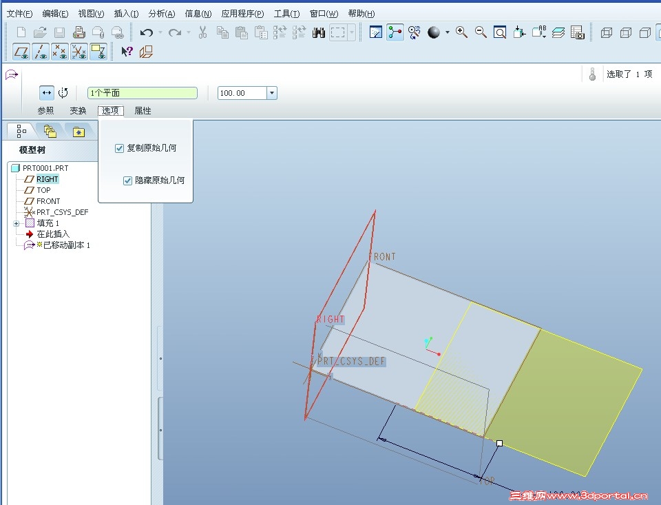Redo the last undone action

click(174, 32)
